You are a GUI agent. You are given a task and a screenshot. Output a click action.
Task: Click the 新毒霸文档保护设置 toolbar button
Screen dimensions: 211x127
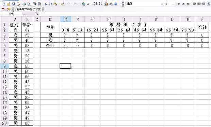tap(29, 9)
